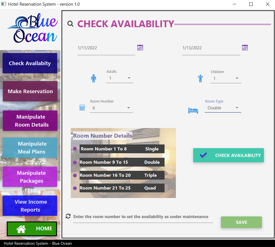The image size is (275, 247).
Task: Click the 'Adults' label
Action: pos(112,72)
